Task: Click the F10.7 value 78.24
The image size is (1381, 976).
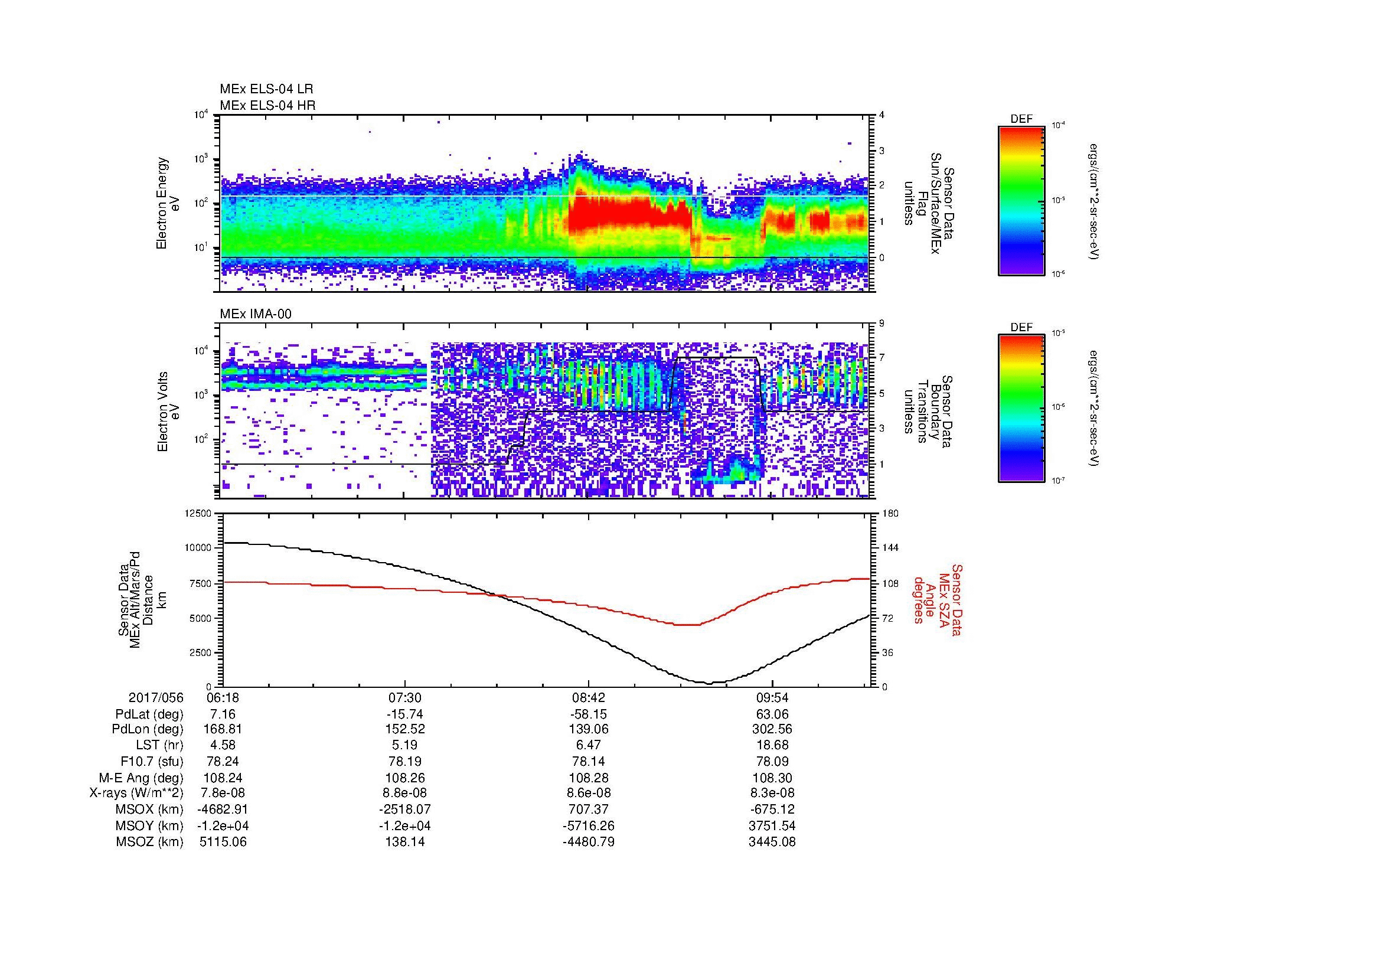Action: coord(223,762)
